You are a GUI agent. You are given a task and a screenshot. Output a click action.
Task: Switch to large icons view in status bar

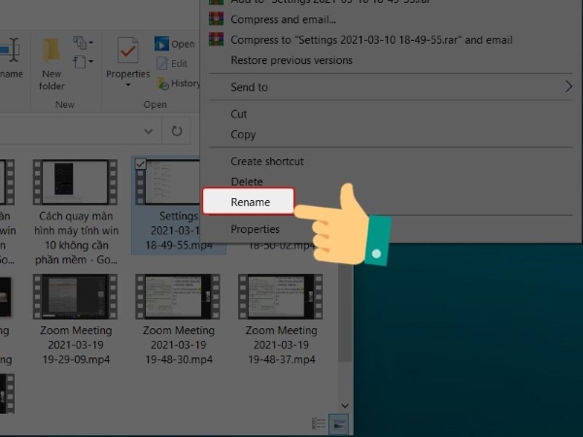pos(338,423)
